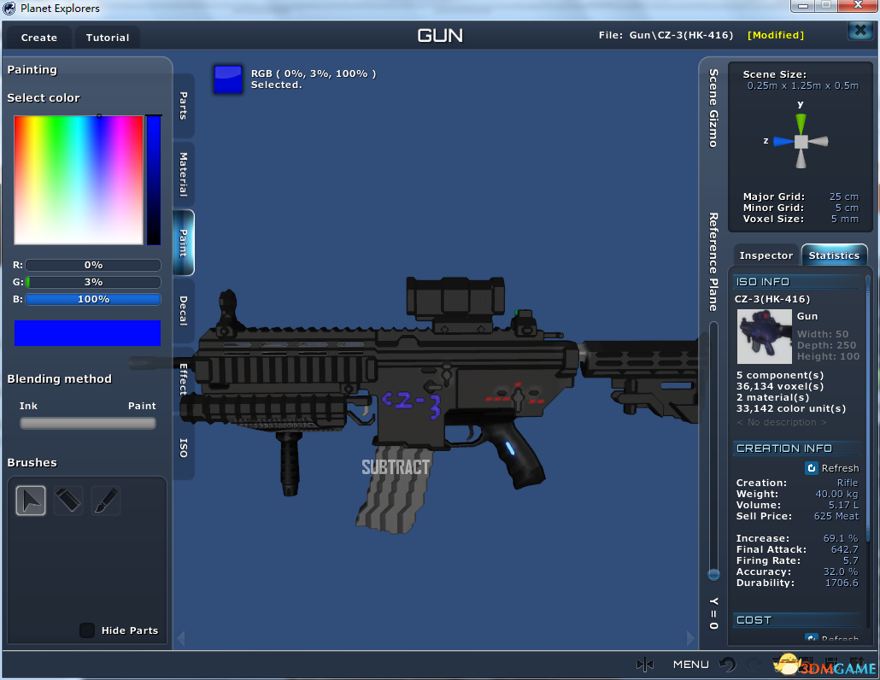Open the Reference Plane panel tab
This screenshot has width=880, height=680.
click(713, 261)
